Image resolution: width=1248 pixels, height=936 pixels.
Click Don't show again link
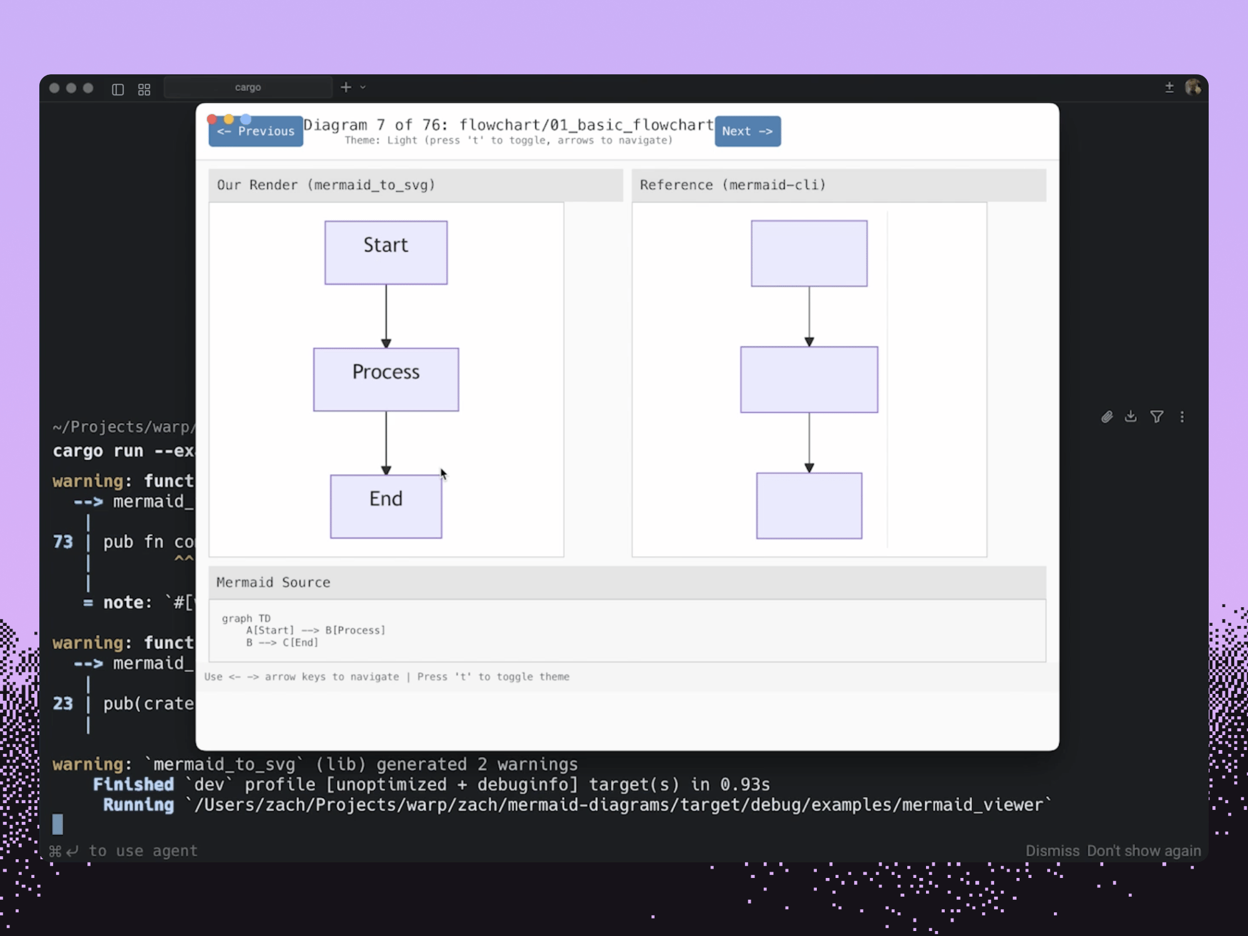1144,851
